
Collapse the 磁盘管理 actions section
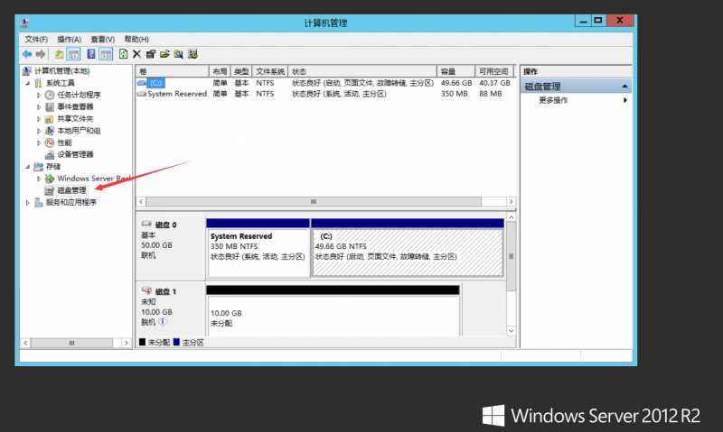[624, 87]
